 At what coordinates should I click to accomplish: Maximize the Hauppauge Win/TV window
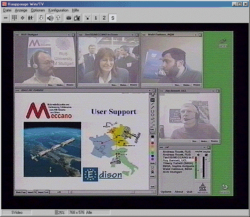[239, 4]
